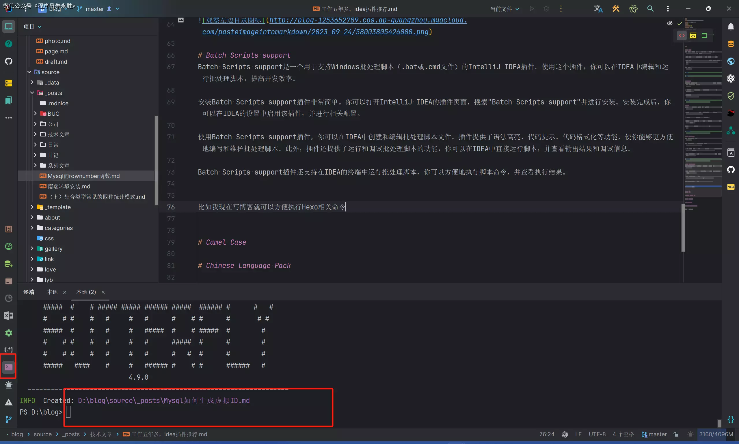
Task: Open Settings via the gear icon
Action: (x=8, y=333)
